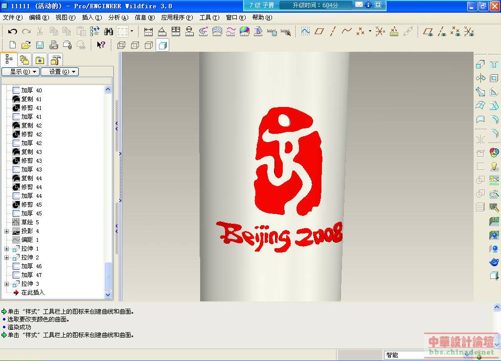501x361 pixels.
Task: Click the Regenerate model icon
Action: click(95, 31)
